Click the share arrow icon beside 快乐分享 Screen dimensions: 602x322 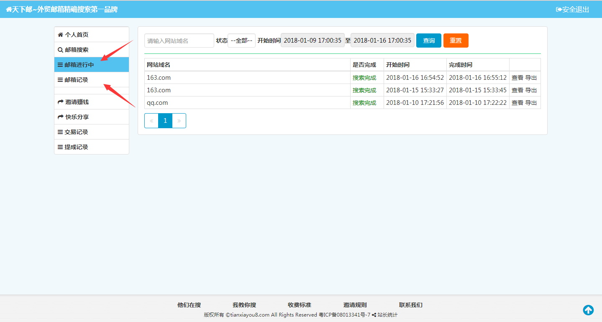(60, 117)
